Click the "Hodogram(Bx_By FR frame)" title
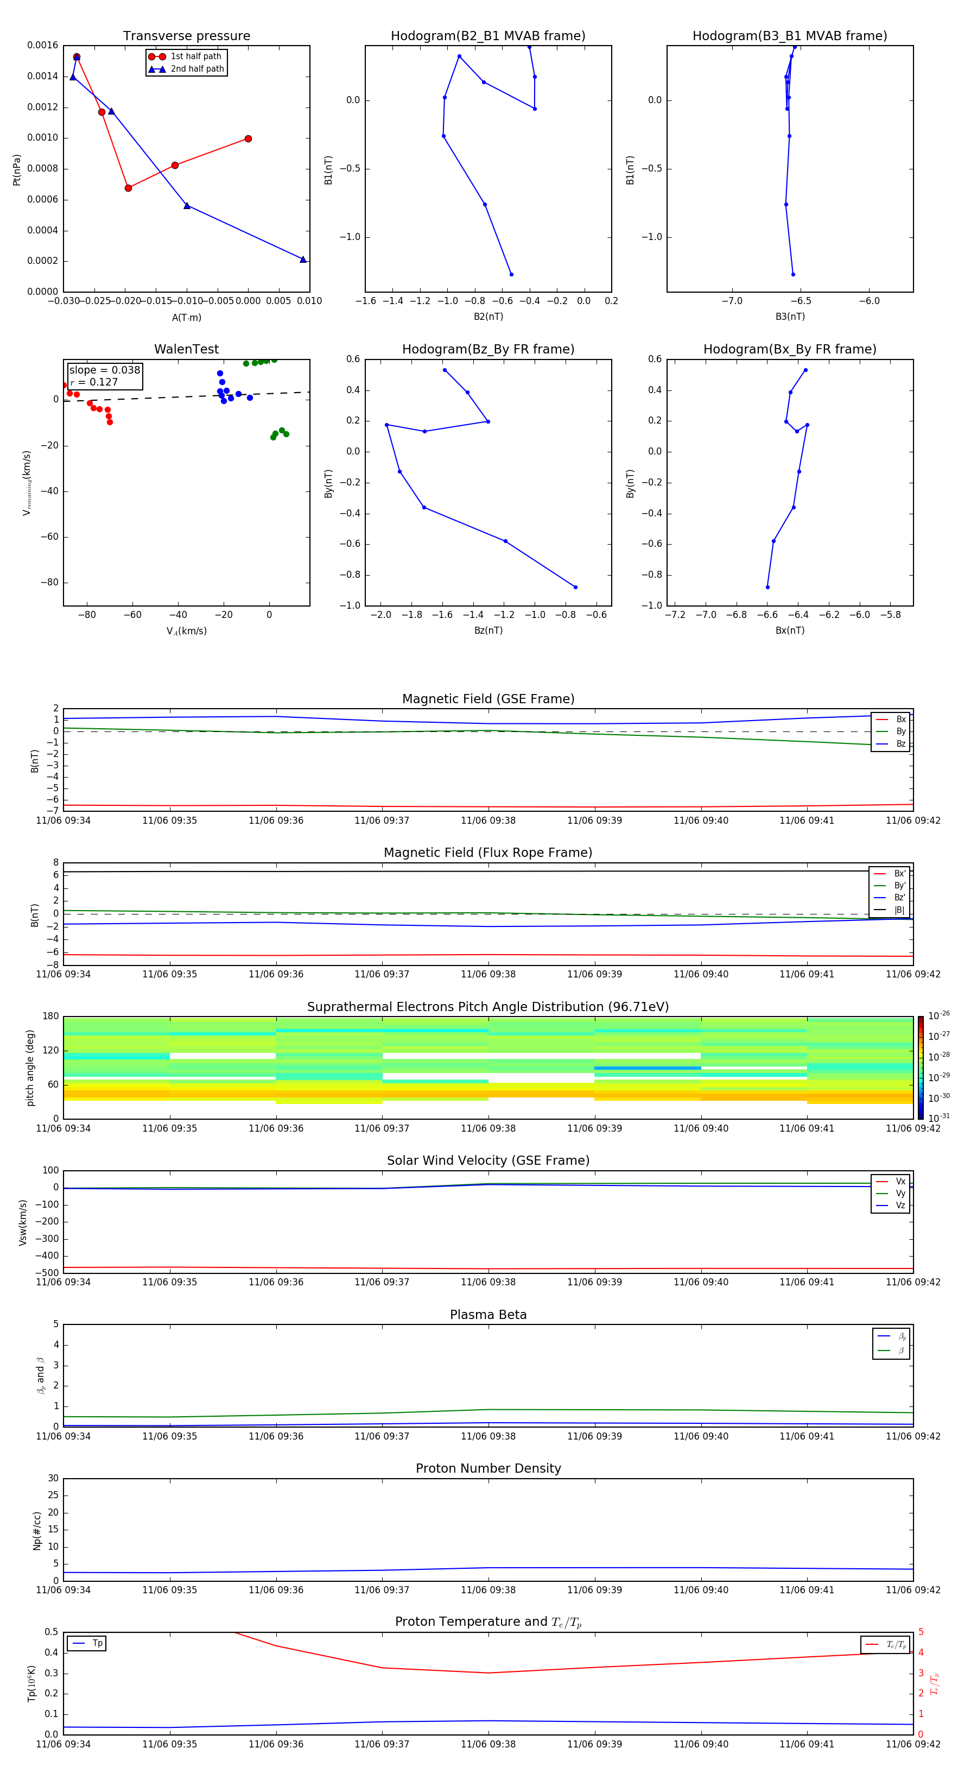The height and width of the screenshot is (1792, 977). (790, 349)
